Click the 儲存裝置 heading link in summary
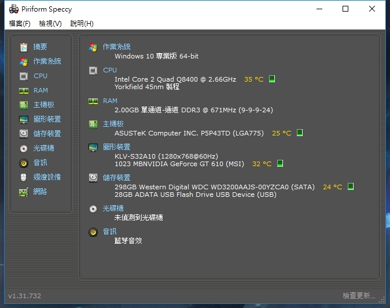 click(117, 178)
